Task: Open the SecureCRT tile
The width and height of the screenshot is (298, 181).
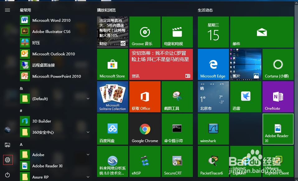Action: click(177, 161)
